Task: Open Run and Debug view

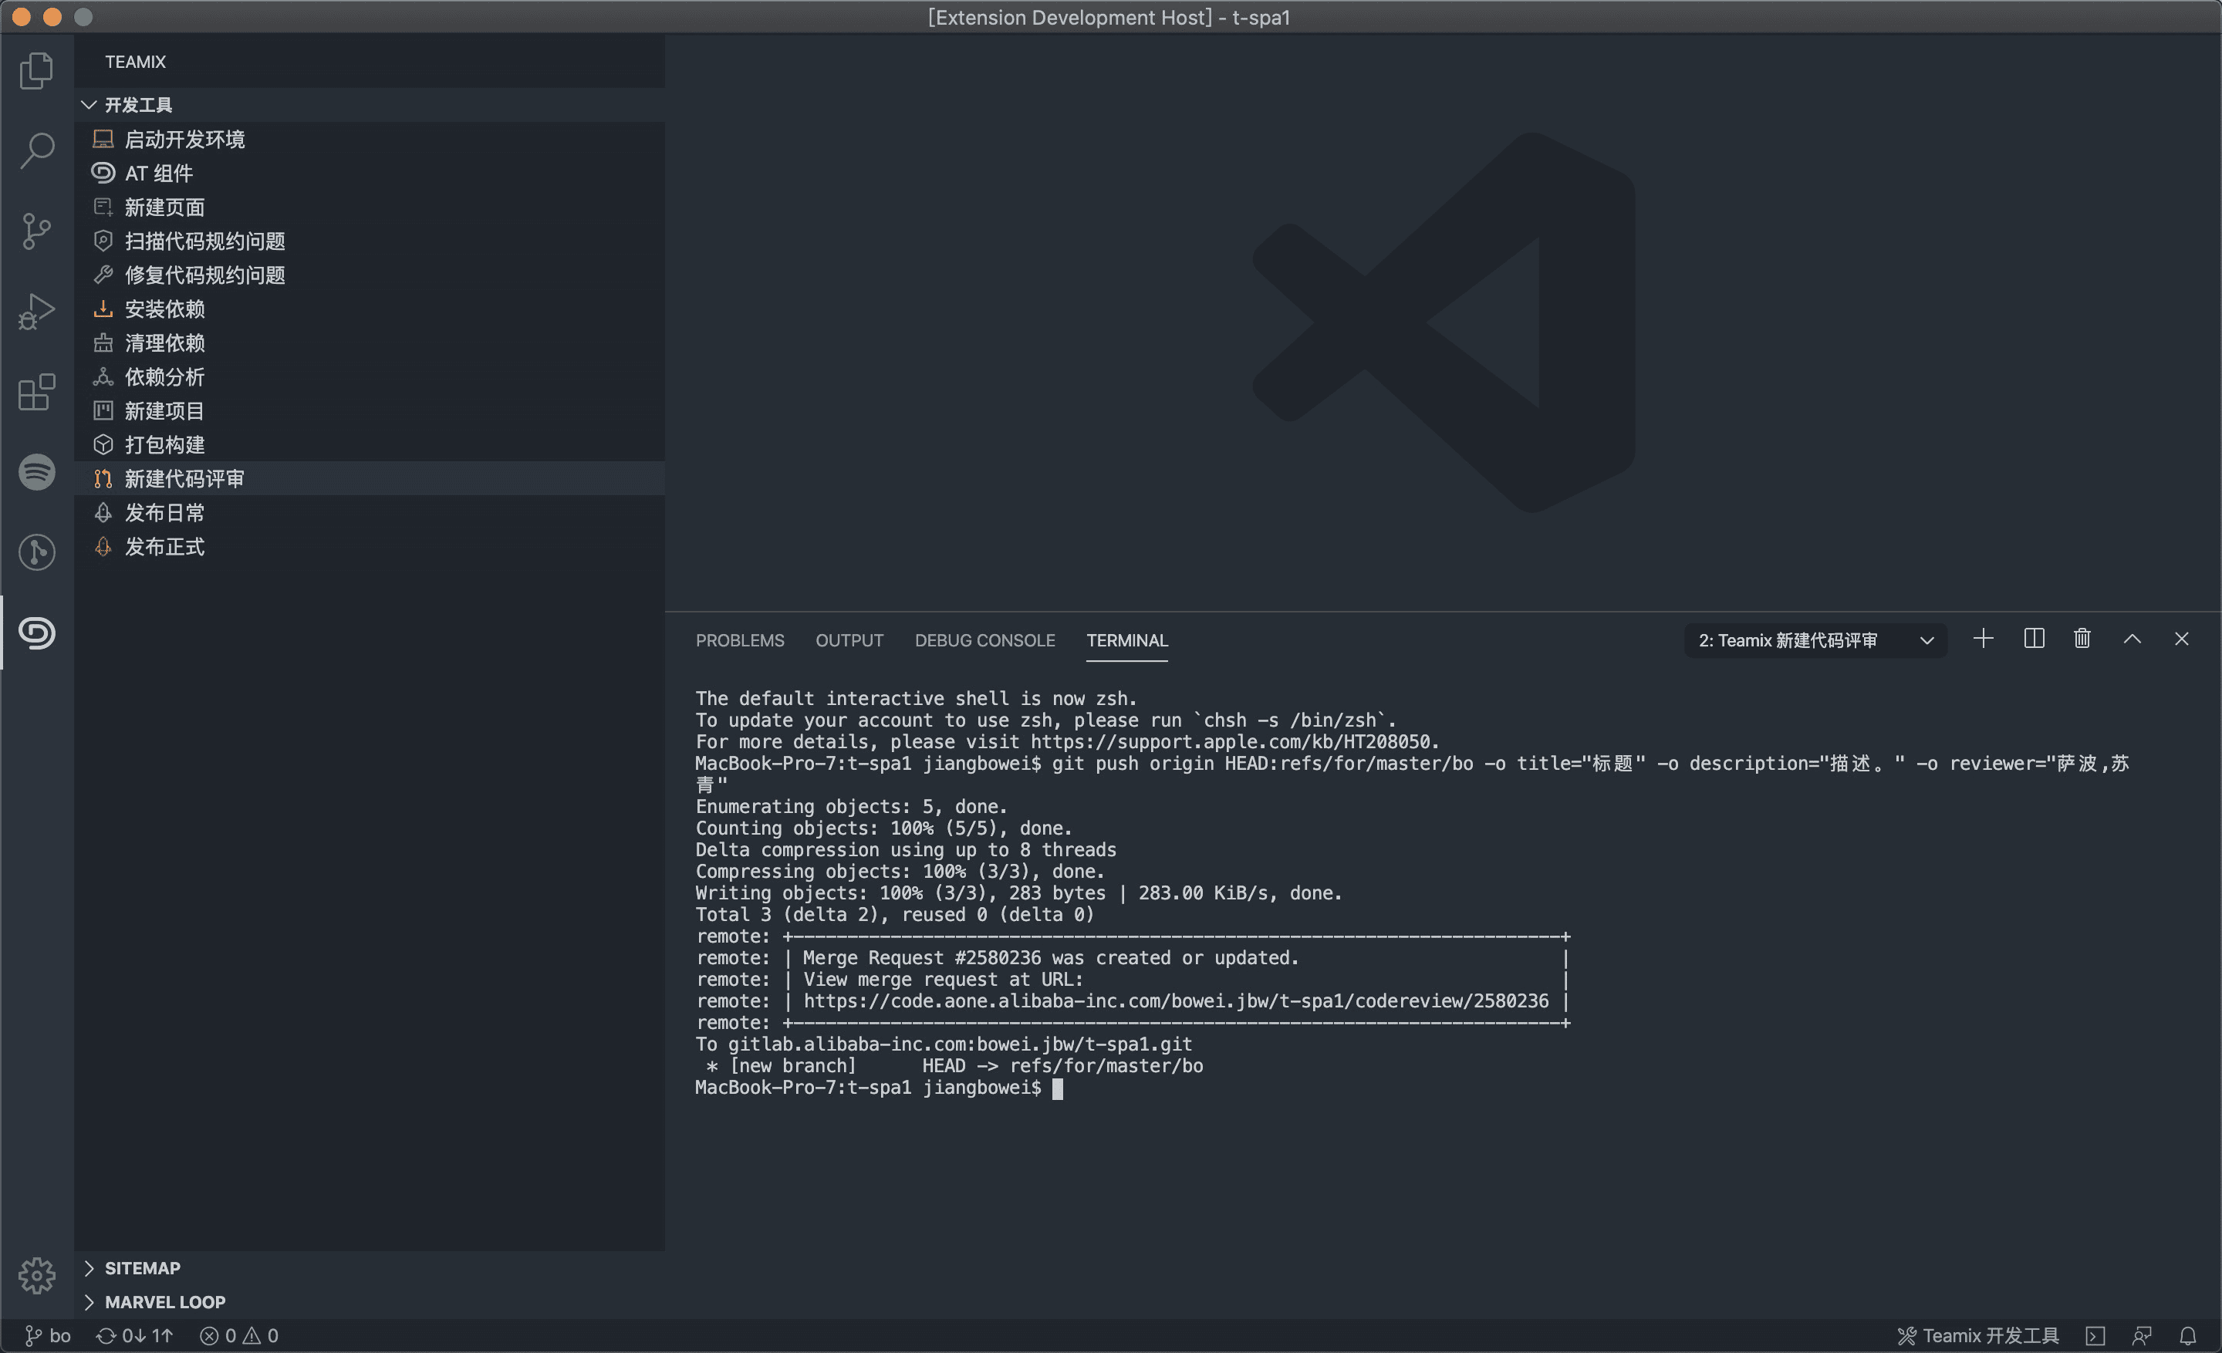Action: coord(36,312)
